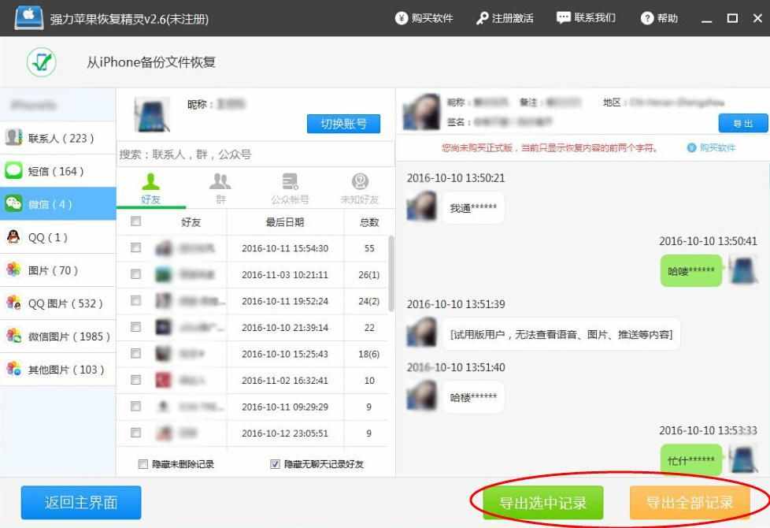Click the trial-user notice message bubble

coord(561,335)
